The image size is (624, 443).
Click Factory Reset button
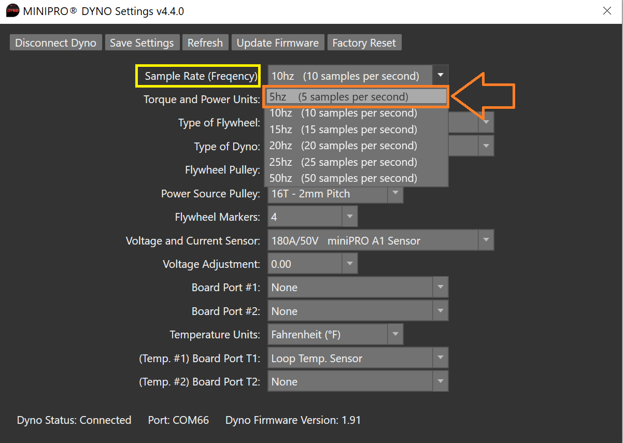coord(364,42)
